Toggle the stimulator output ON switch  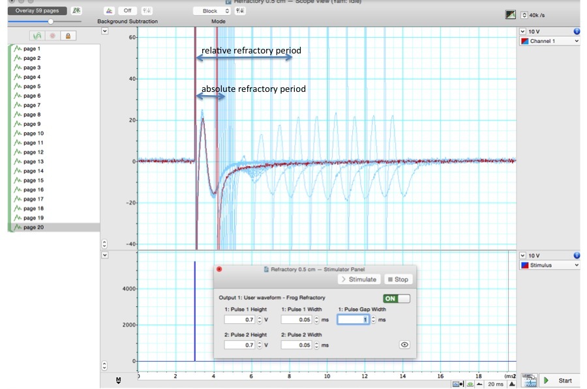397,298
